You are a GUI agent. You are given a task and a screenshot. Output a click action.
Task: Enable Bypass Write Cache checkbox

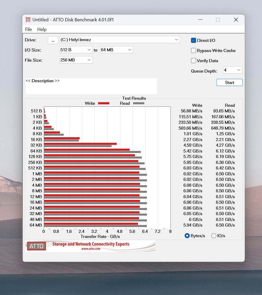pyautogui.click(x=193, y=50)
